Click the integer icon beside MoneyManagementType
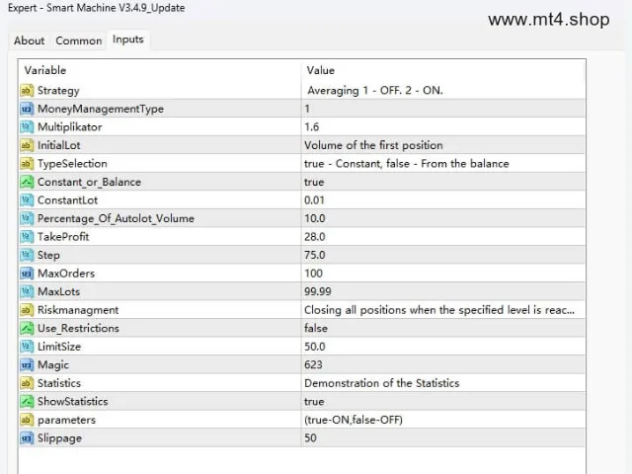This screenshot has height=474, width=632. pos(27,109)
